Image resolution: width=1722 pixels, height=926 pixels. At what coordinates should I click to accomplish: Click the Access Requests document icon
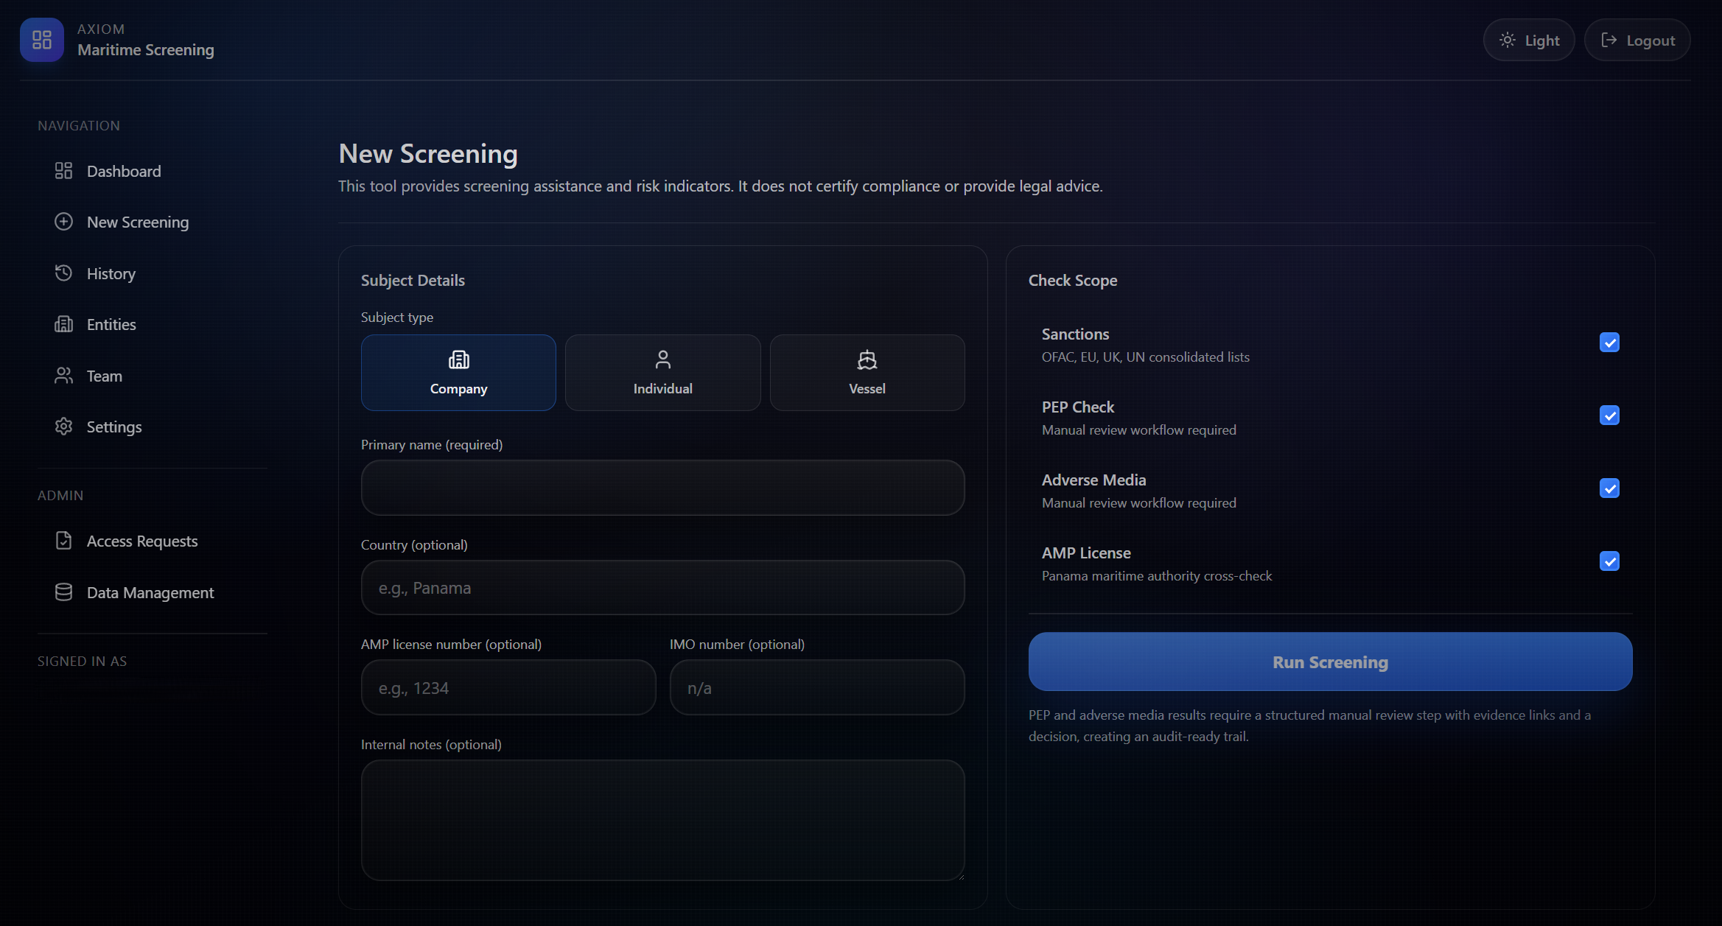tap(63, 541)
